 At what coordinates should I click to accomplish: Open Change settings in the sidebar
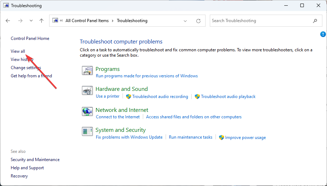(x=26, y=68)
